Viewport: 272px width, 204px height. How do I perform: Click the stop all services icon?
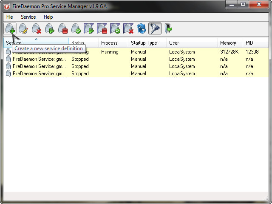(102, 29)
